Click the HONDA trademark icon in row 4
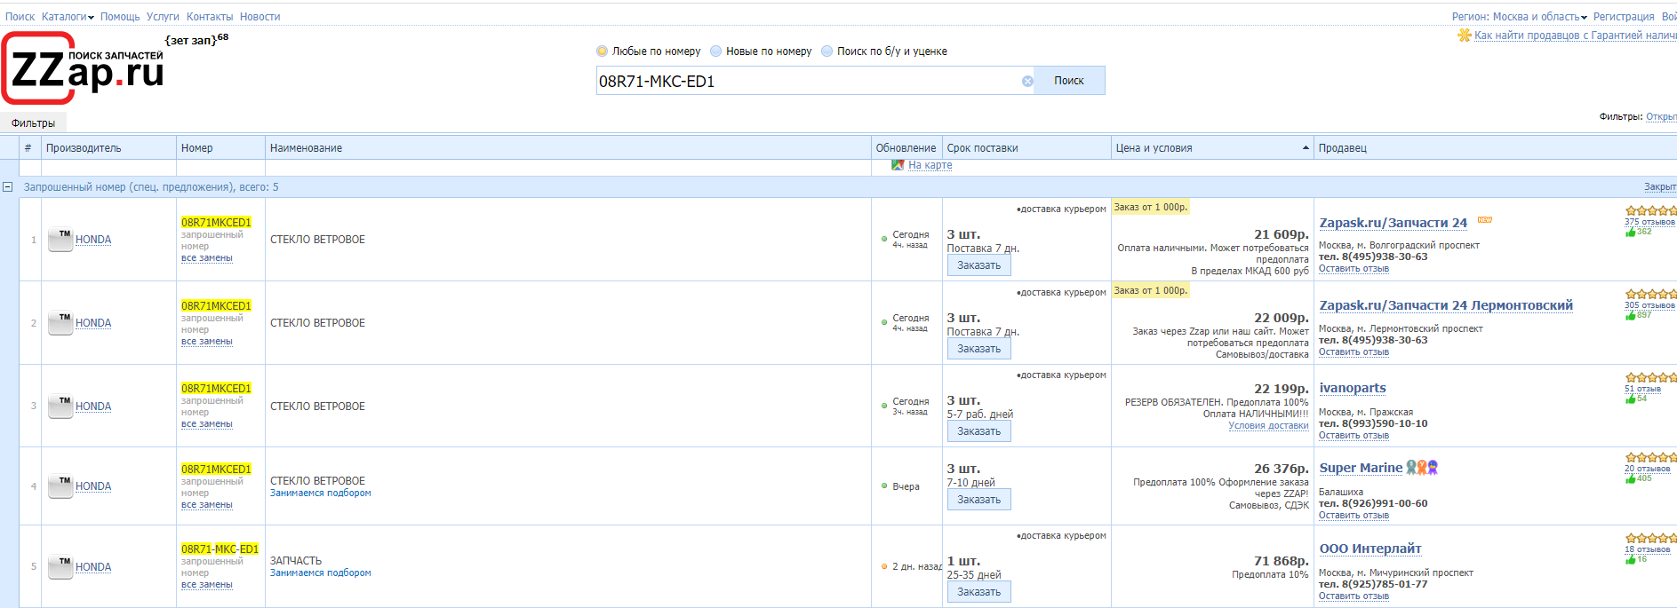Screen dimensions: 1677x608 pyautogui.click(x=60, y=486)
